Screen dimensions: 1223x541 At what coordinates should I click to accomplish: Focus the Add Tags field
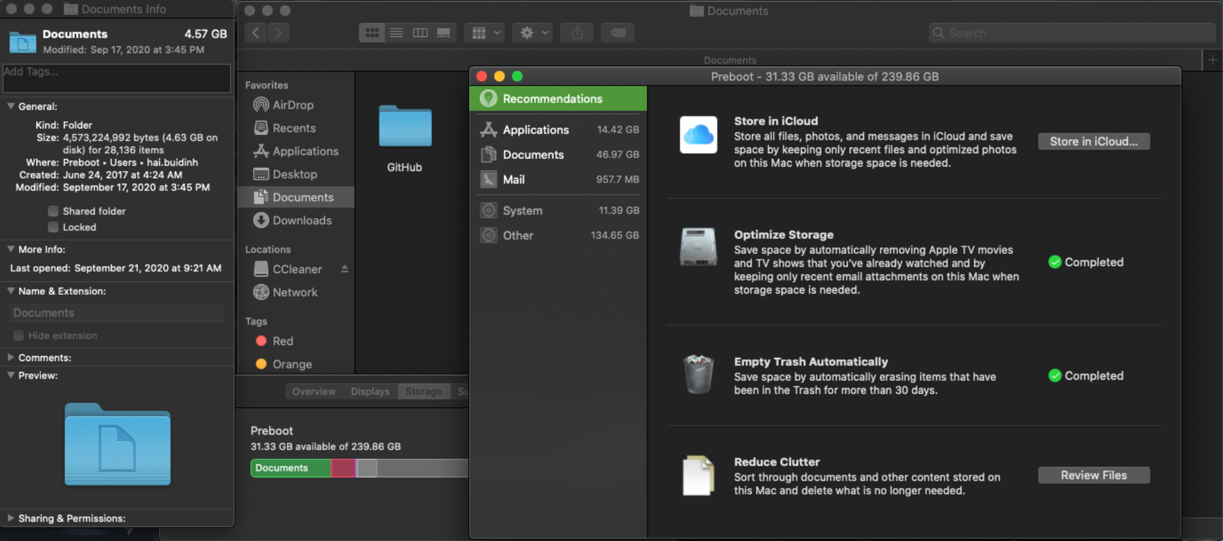click(x=116, y=78)
